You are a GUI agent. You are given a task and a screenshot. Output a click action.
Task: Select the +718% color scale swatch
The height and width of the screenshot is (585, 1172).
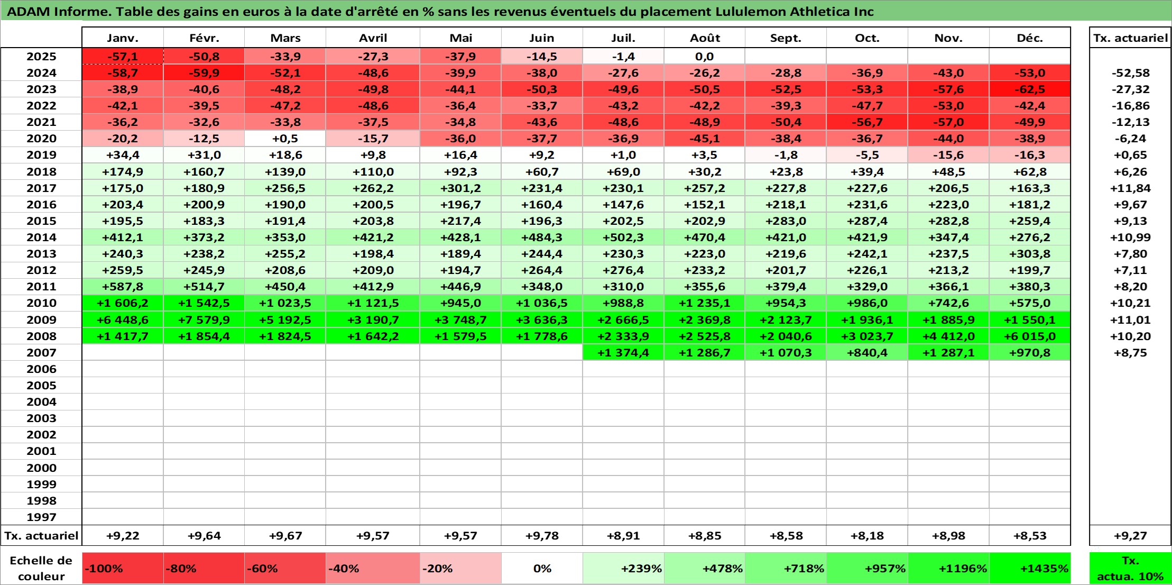pos(786,568)
